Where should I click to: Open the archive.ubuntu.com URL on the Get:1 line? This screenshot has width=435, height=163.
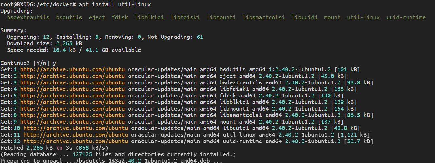coord(72,69)
